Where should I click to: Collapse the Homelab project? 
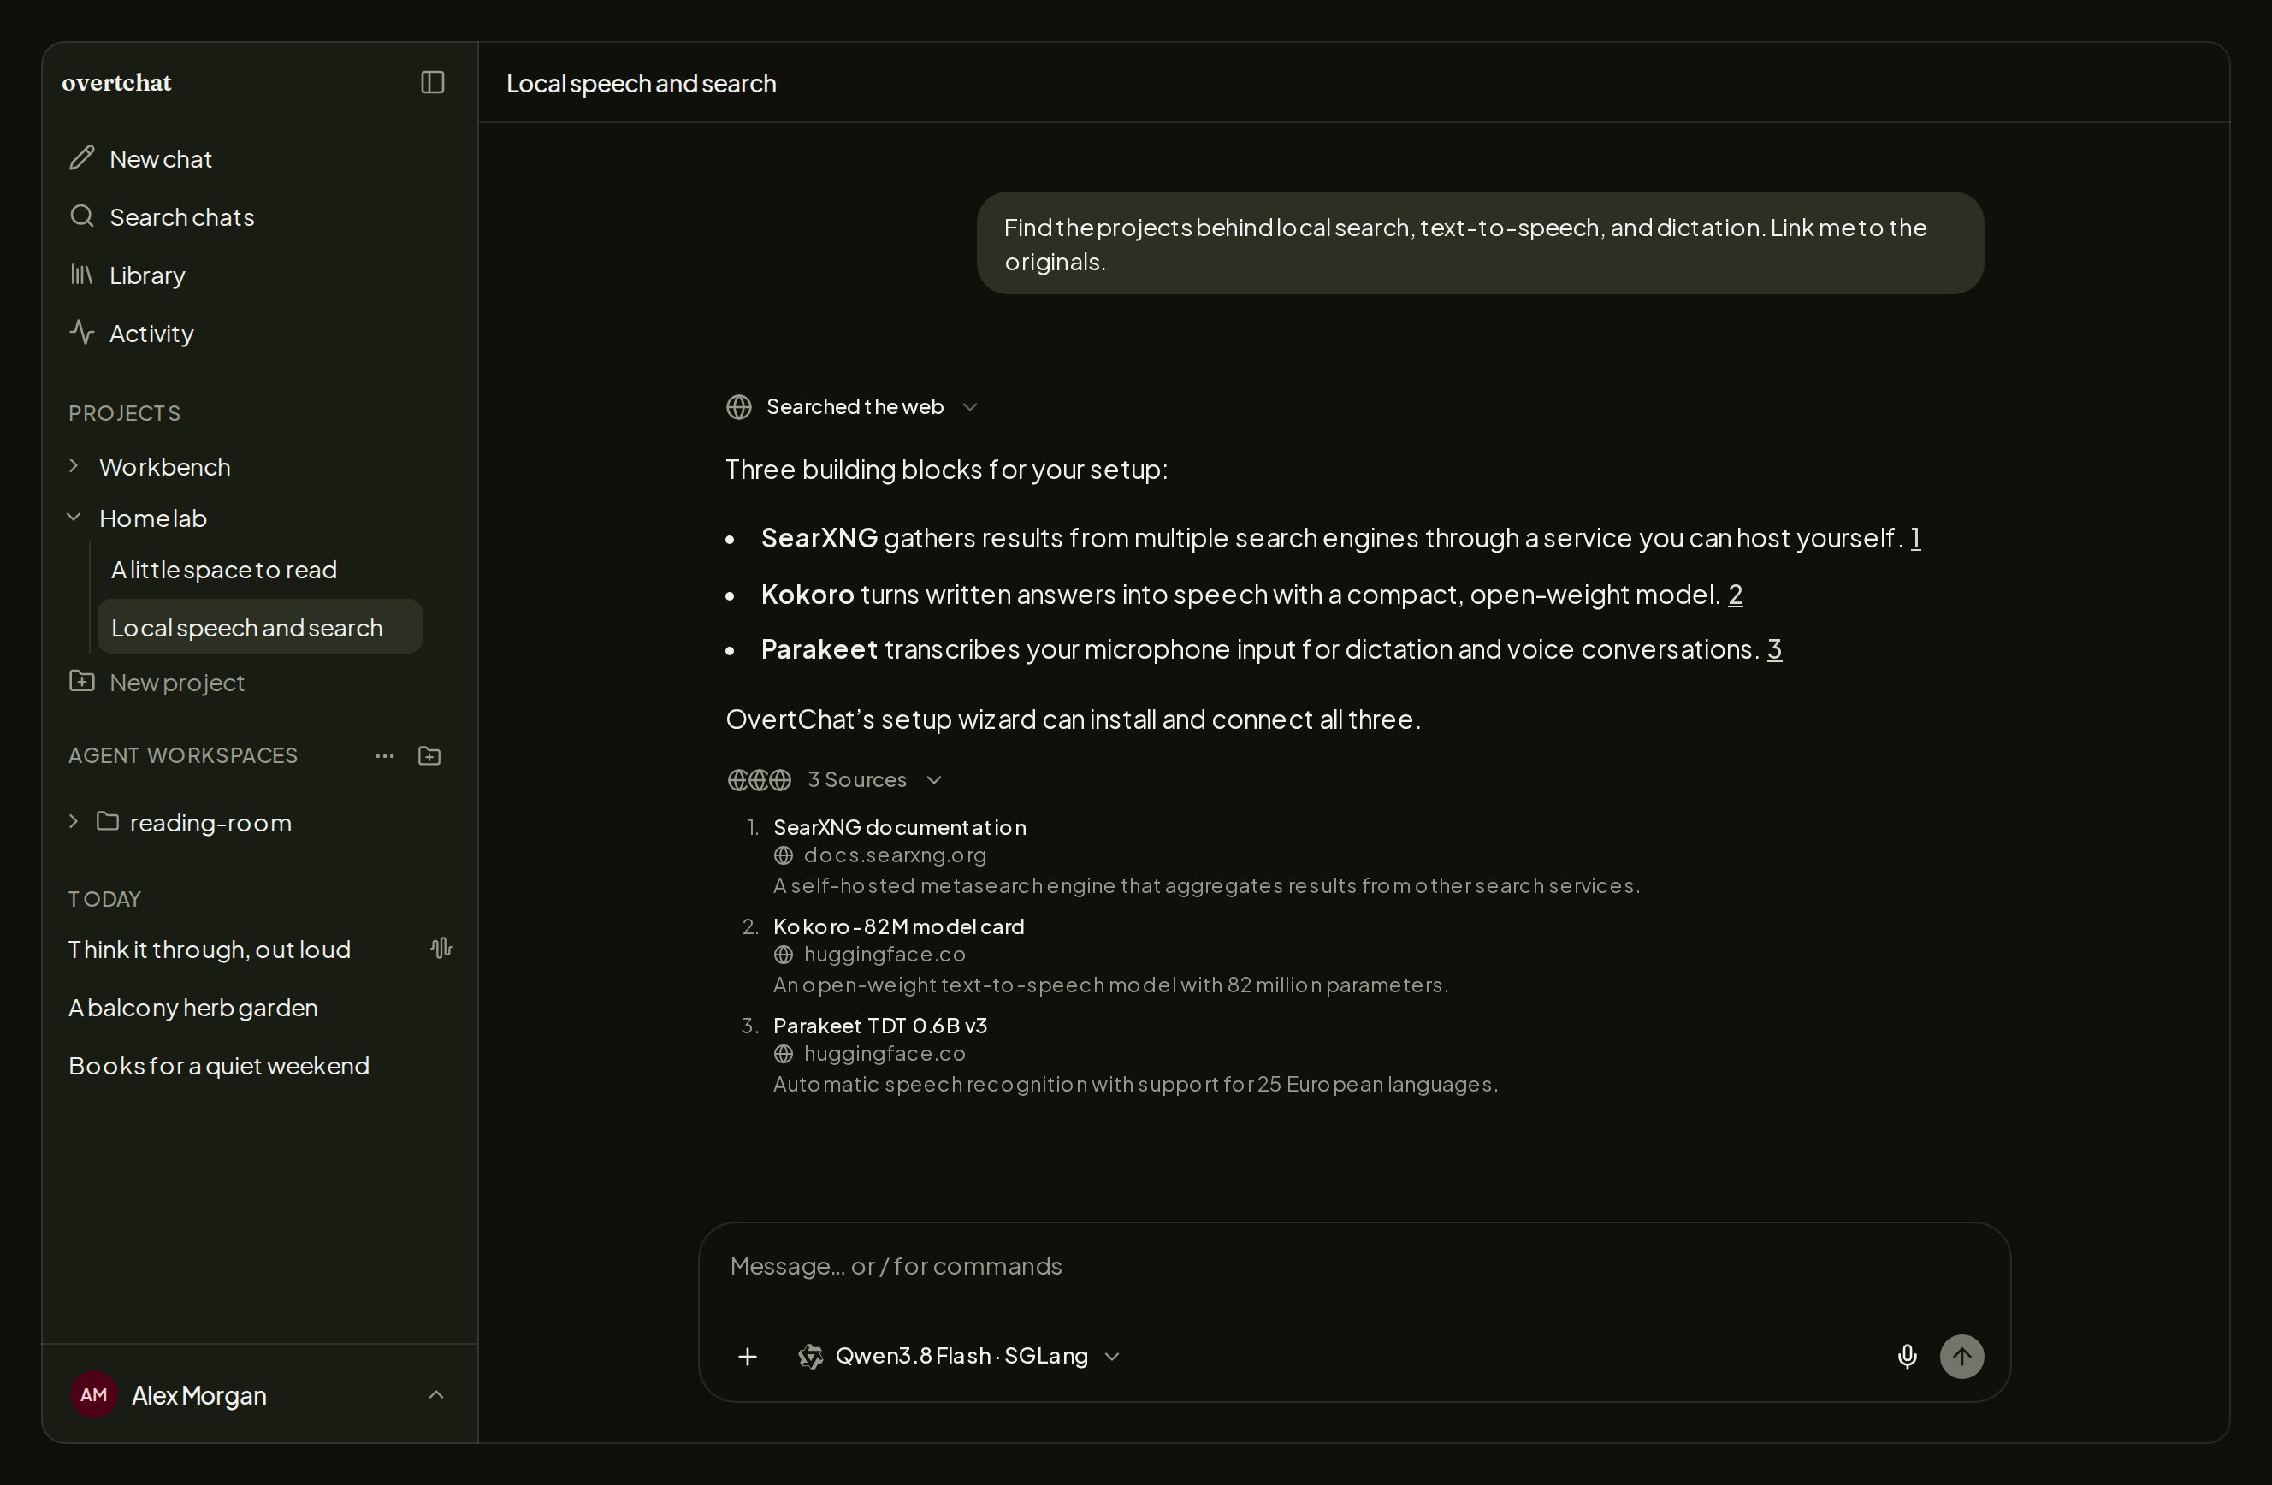74,518
